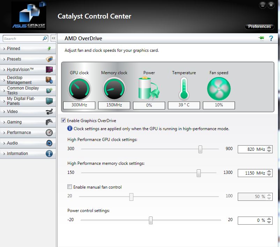
Task: Click the GPU clock gauge dial
Action: coord(79,89)
